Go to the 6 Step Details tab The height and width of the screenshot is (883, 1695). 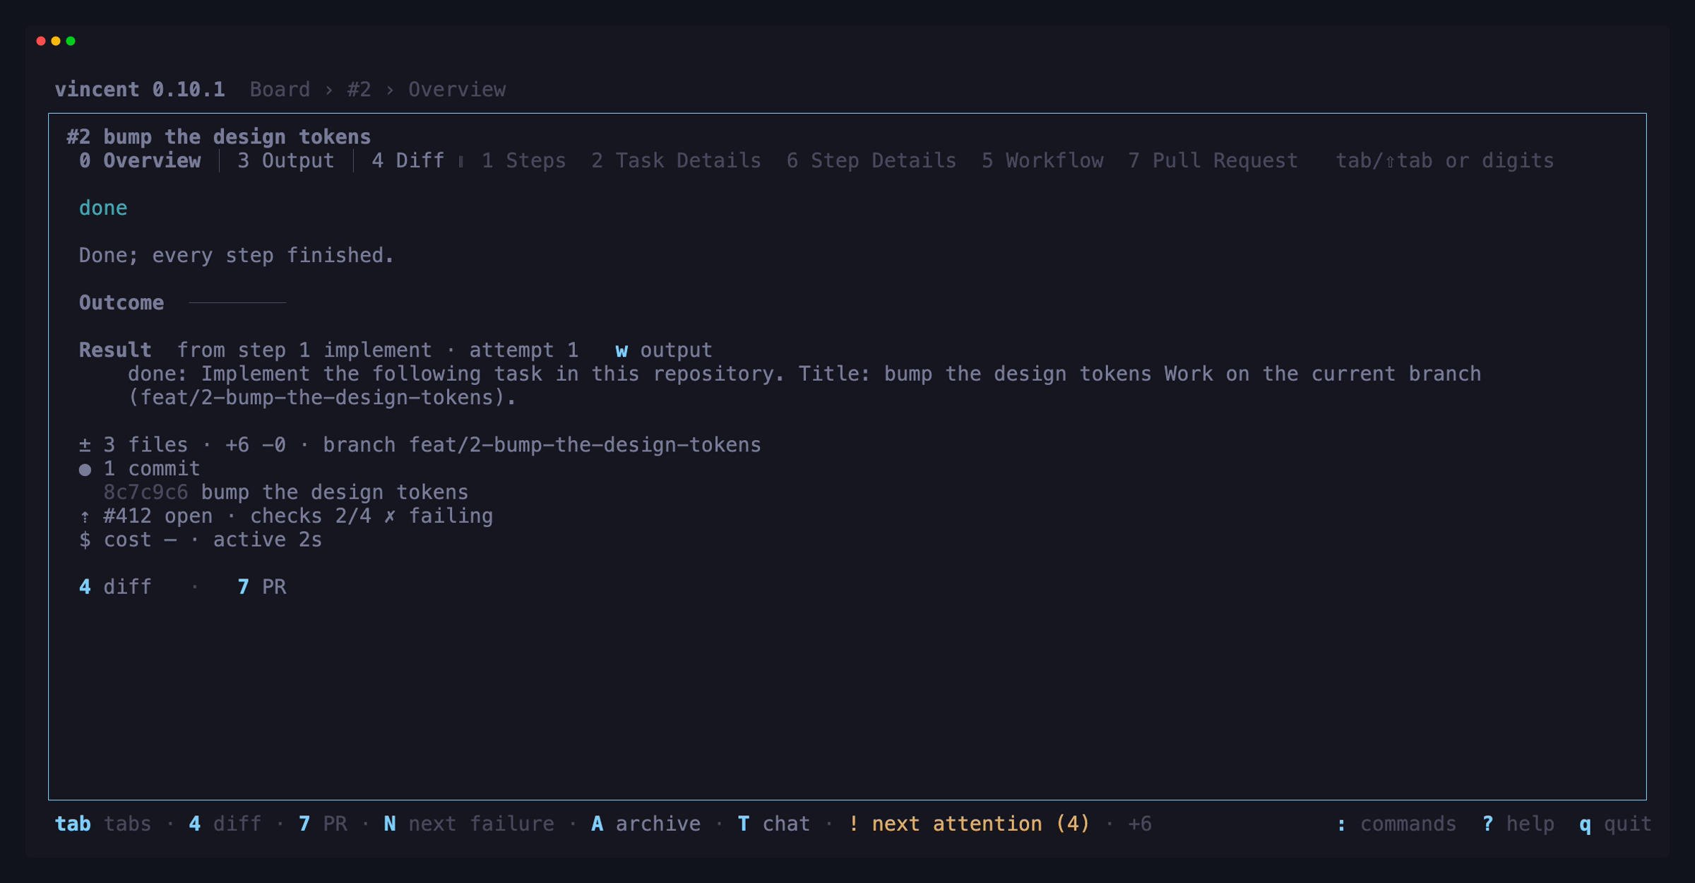[872, 161]
